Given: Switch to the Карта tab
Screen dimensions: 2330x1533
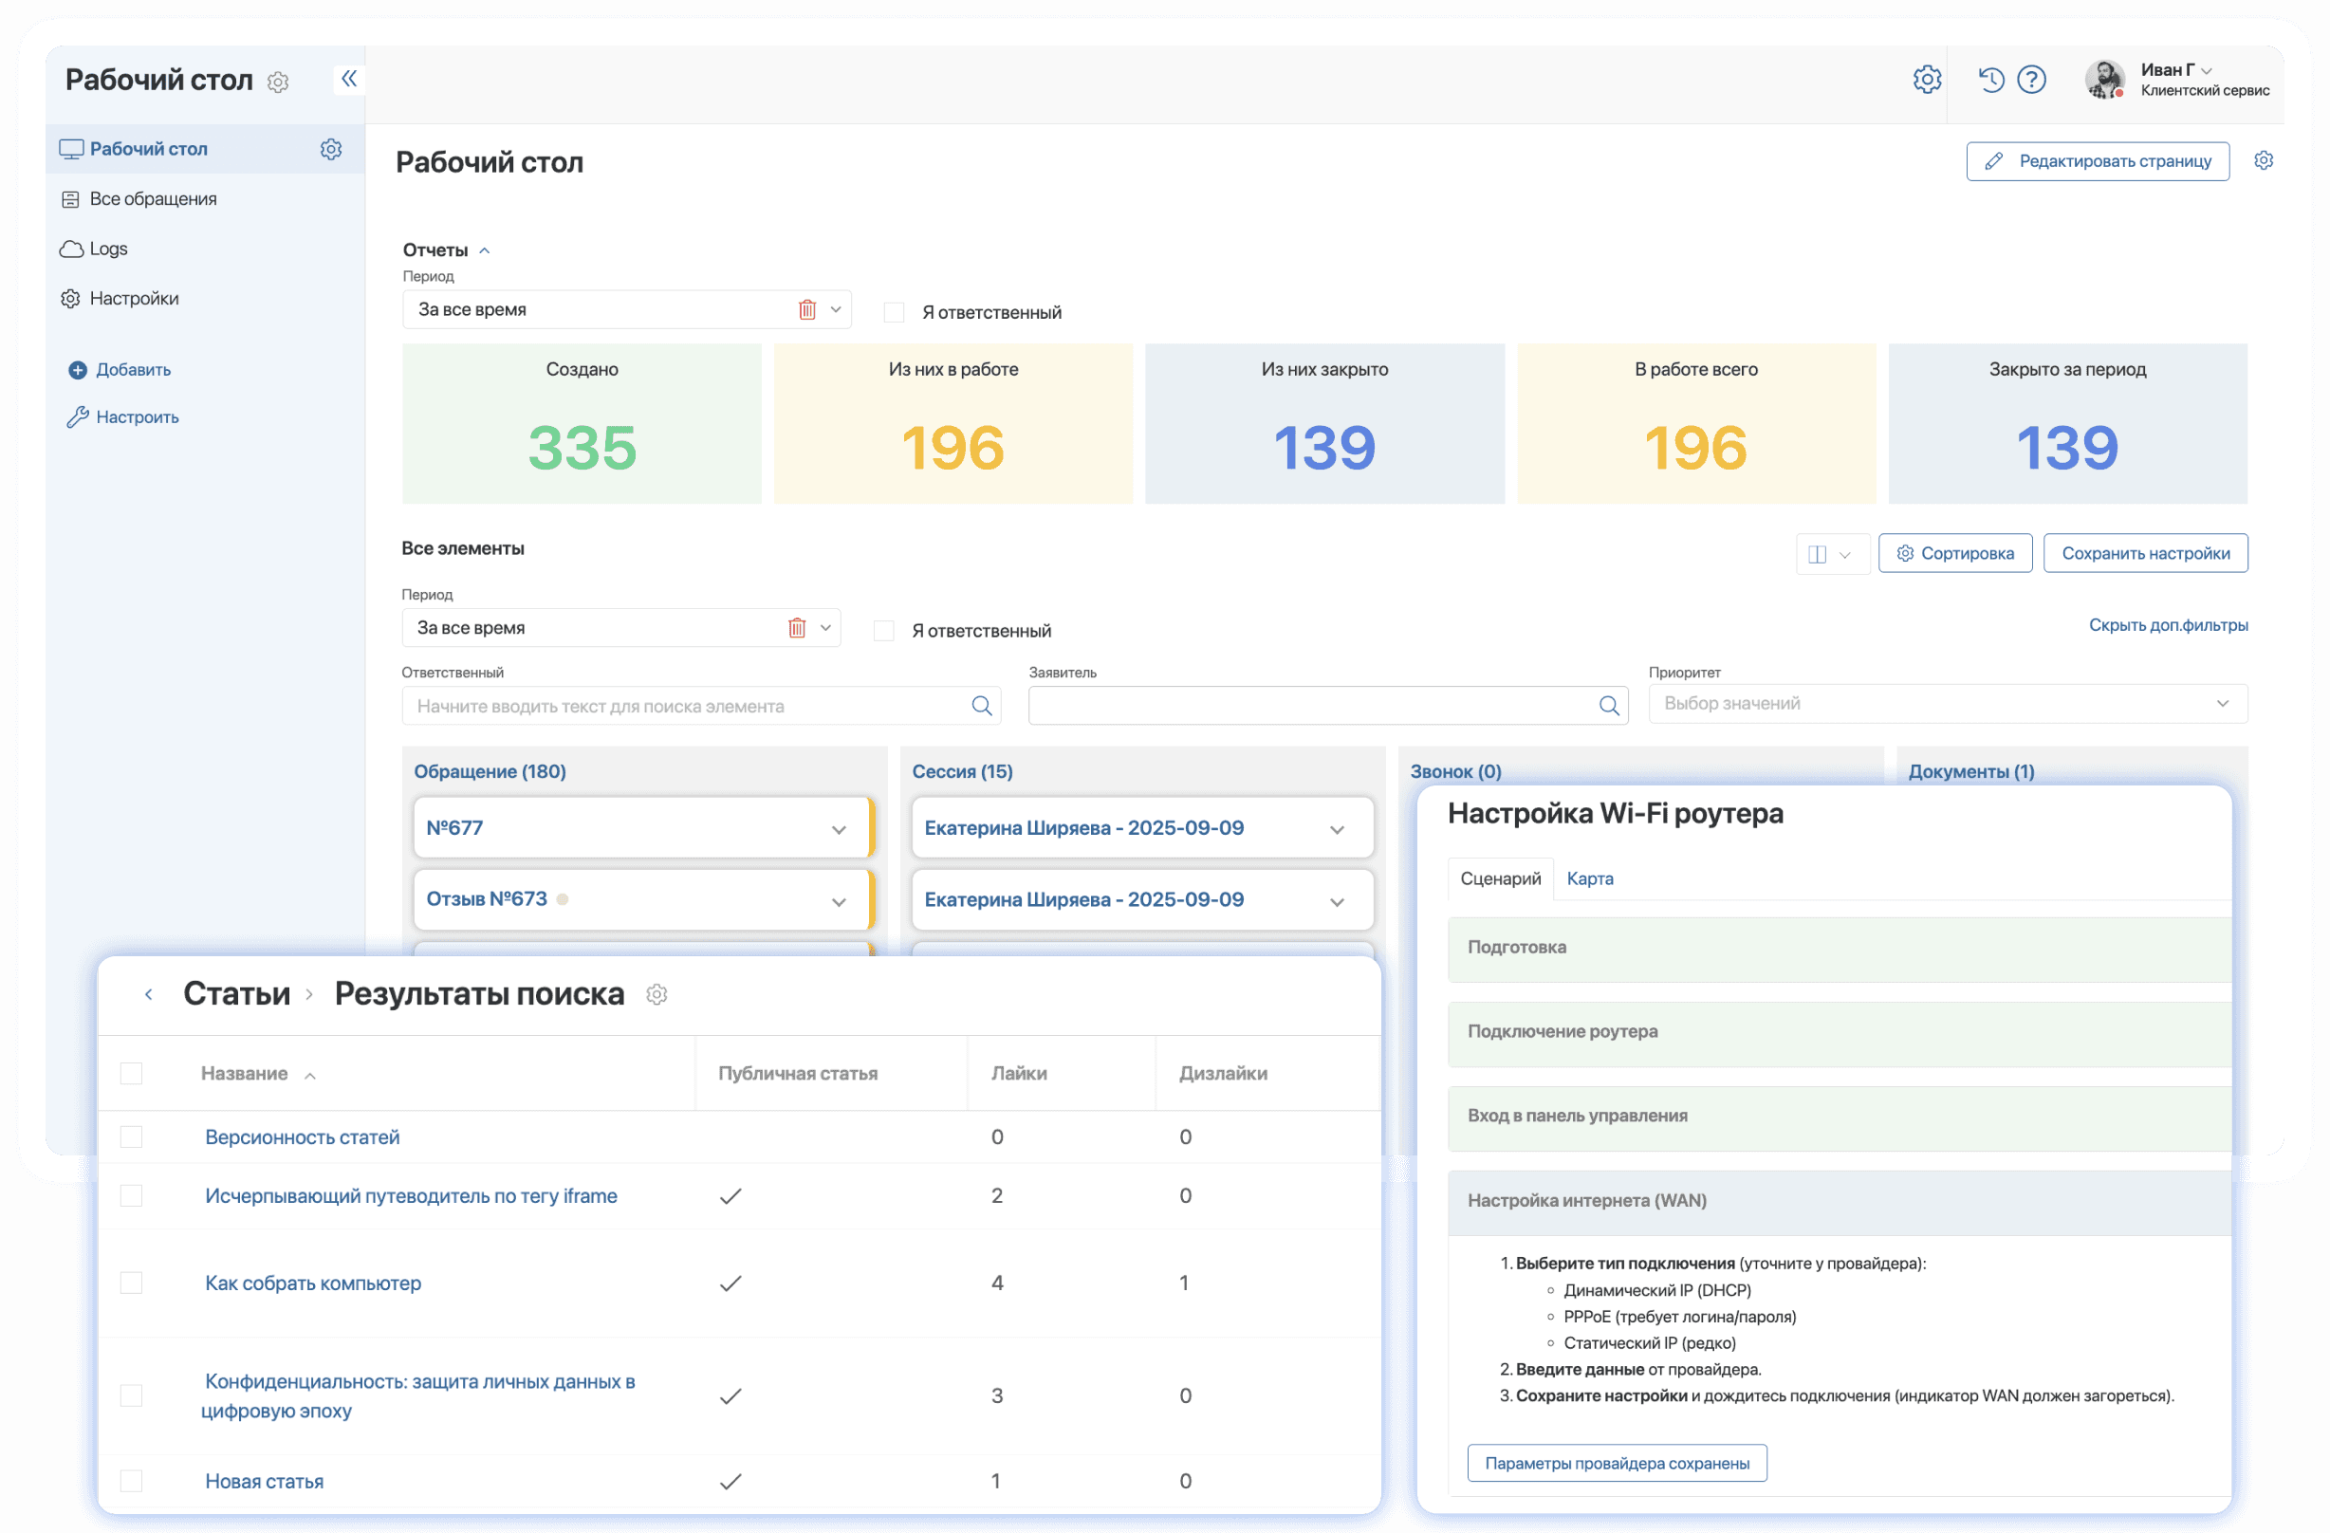Looking at the screenshot, I should pyautogui.click(x=1589, y=878).
